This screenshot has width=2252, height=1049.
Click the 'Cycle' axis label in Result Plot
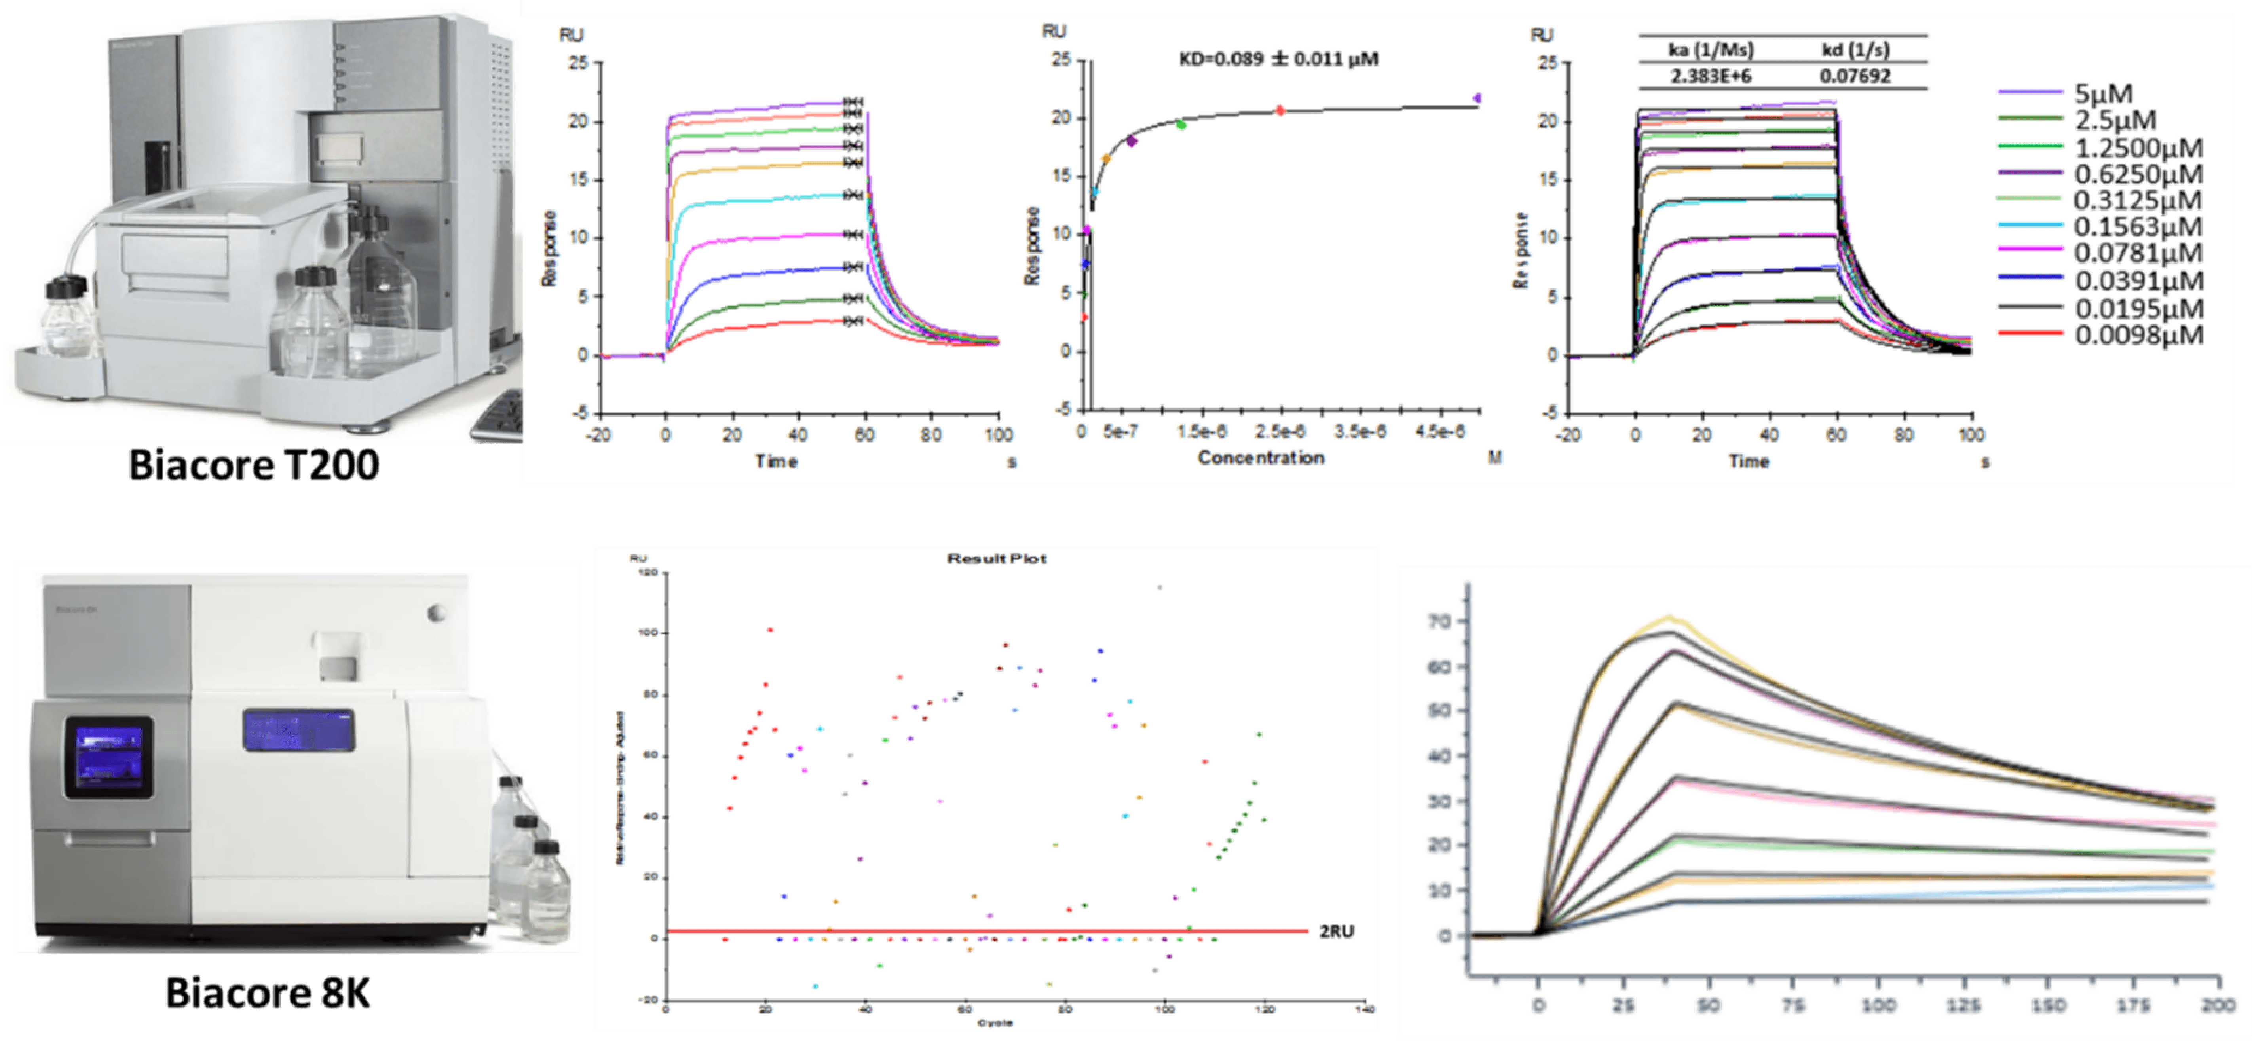995,1023
